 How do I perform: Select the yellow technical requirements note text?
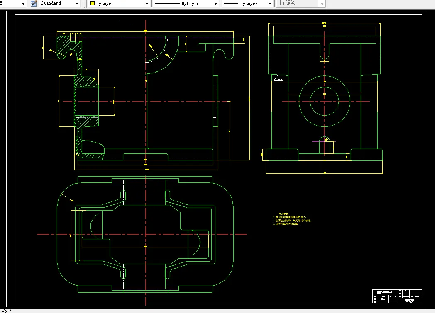pyautogui.click(x=292, y=219)
